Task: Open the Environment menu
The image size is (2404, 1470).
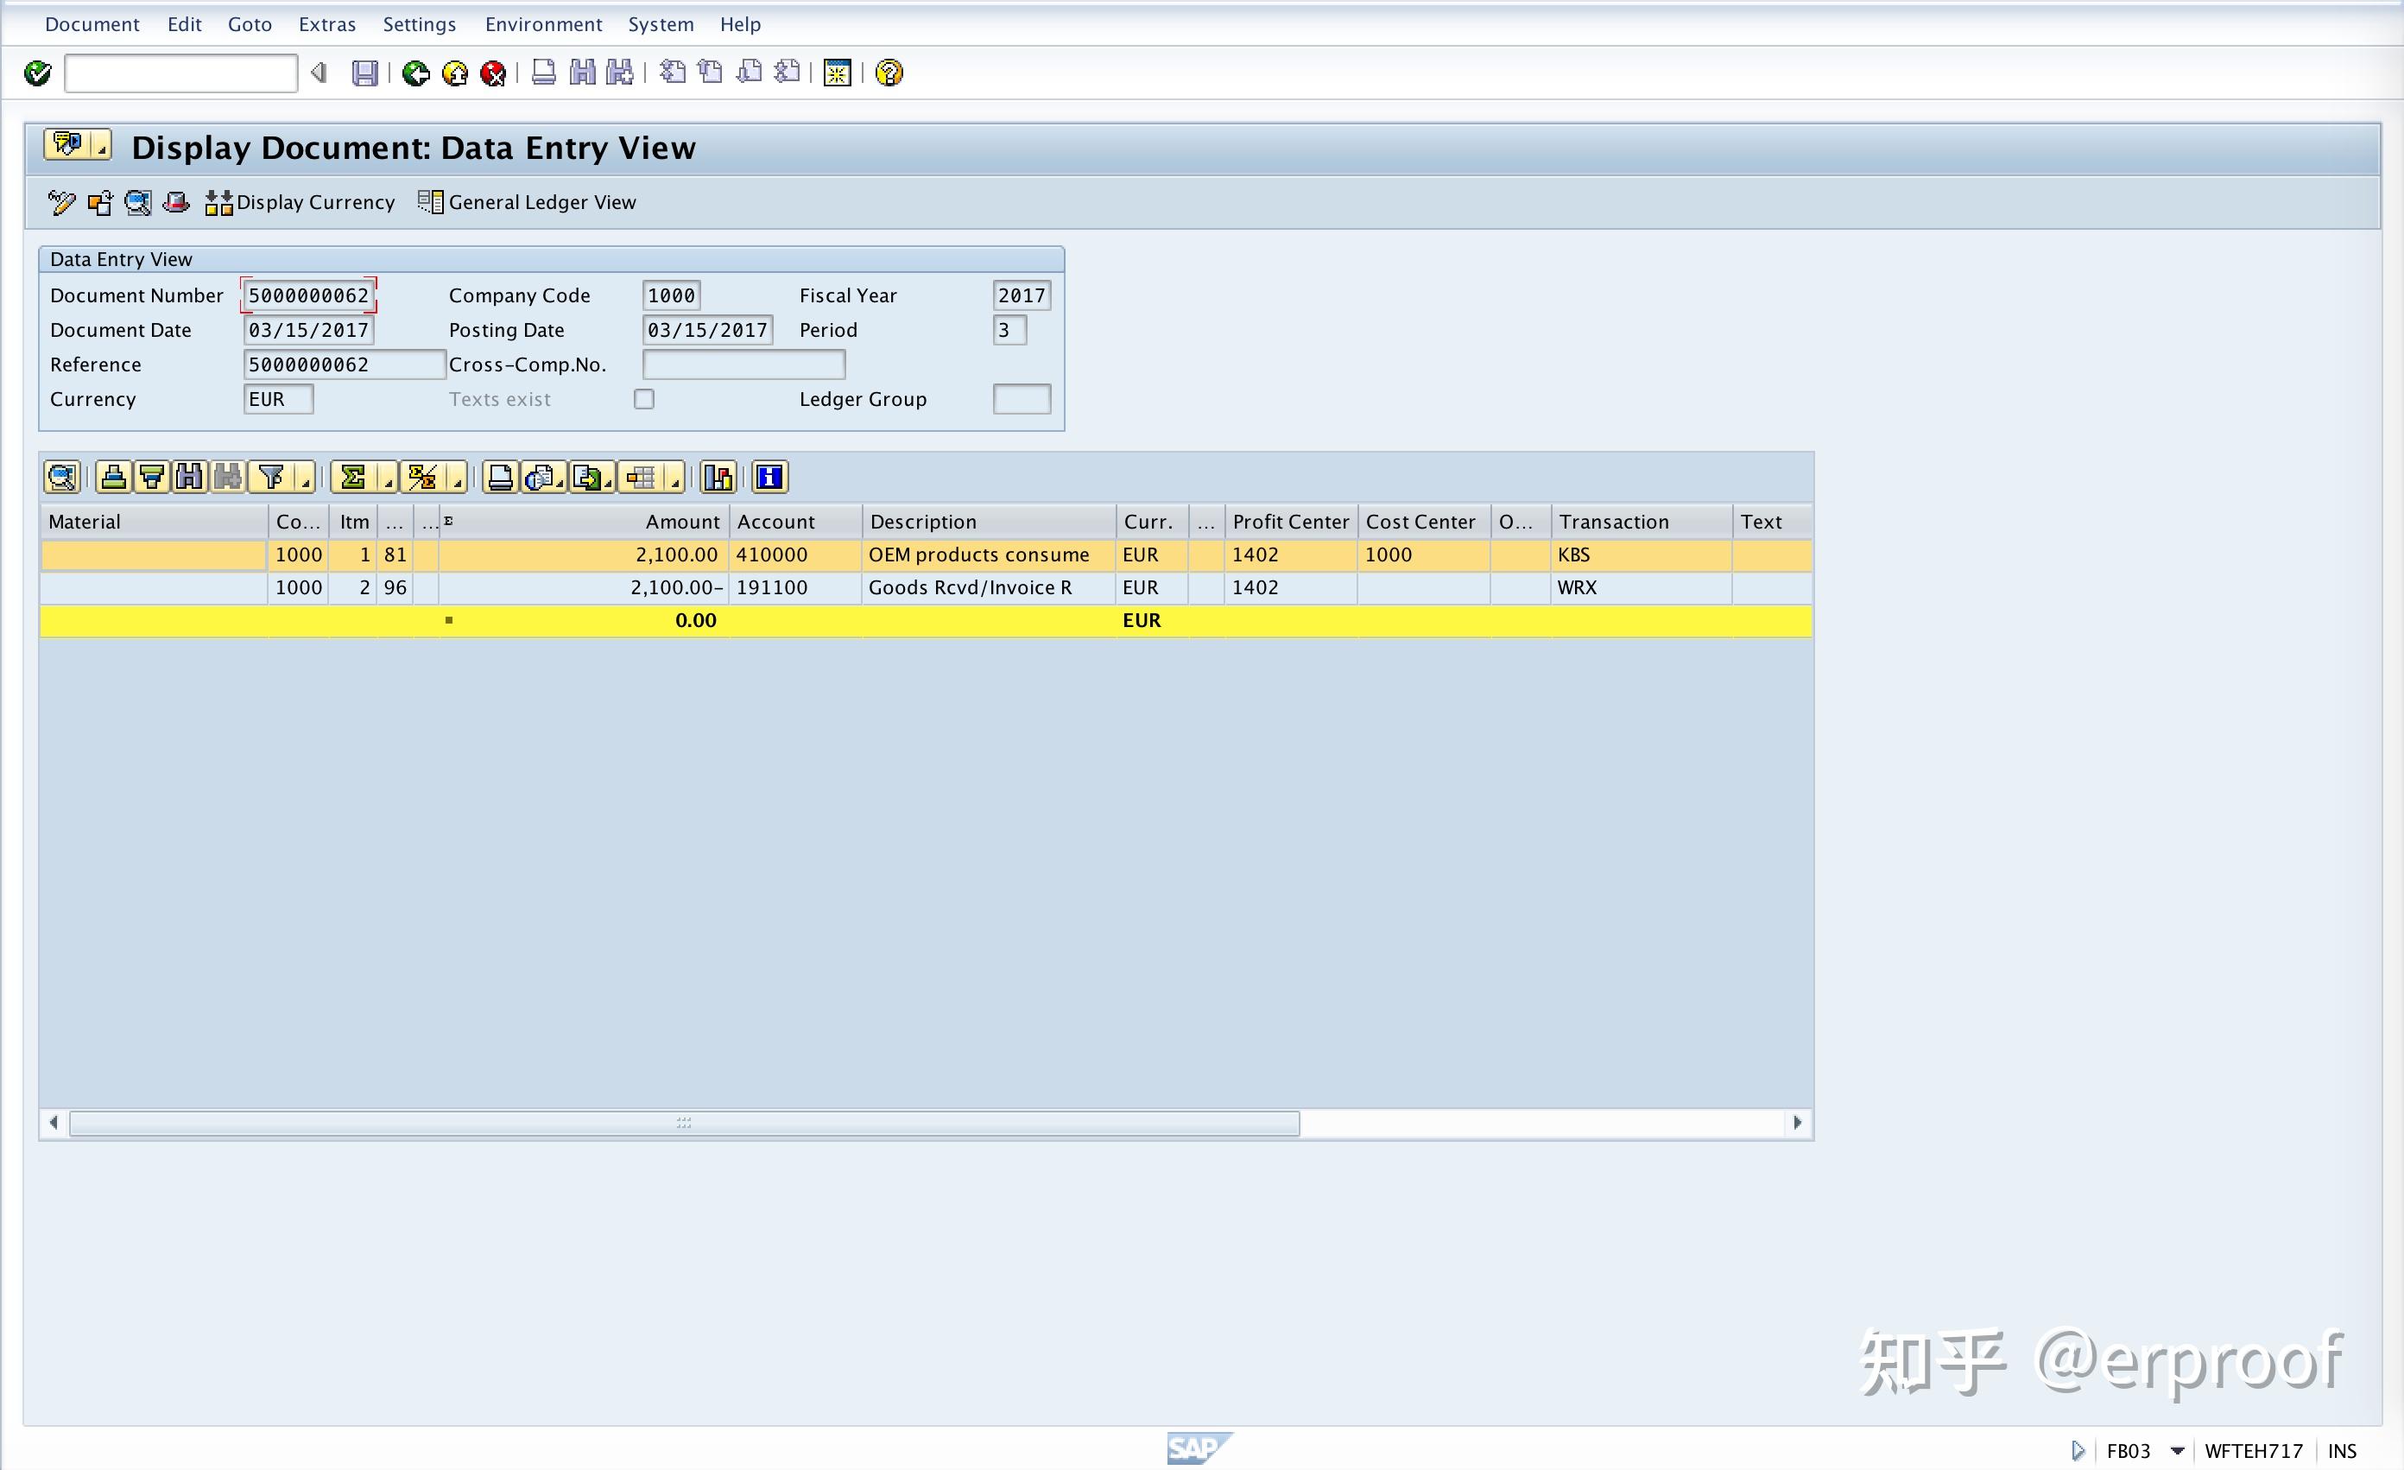Action: tap(542, 23)
